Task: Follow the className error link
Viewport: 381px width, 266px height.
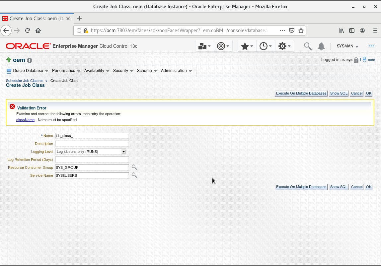Action: click(25, 120)
